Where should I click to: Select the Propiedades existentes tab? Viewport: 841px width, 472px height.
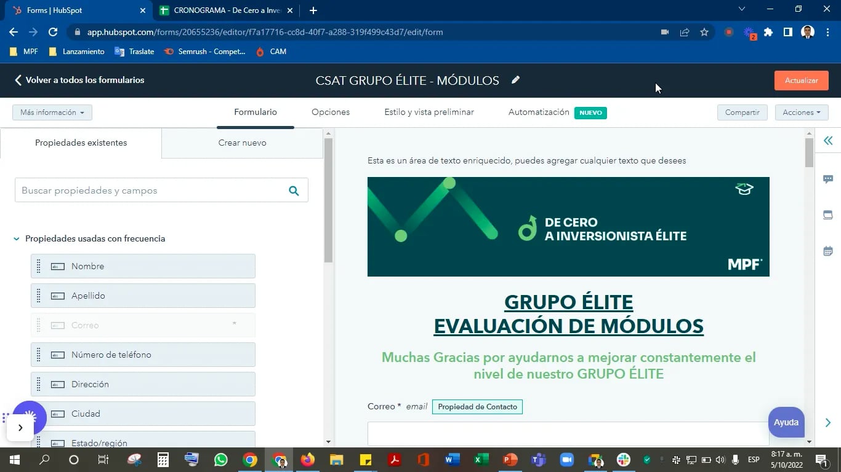(81, 143)
